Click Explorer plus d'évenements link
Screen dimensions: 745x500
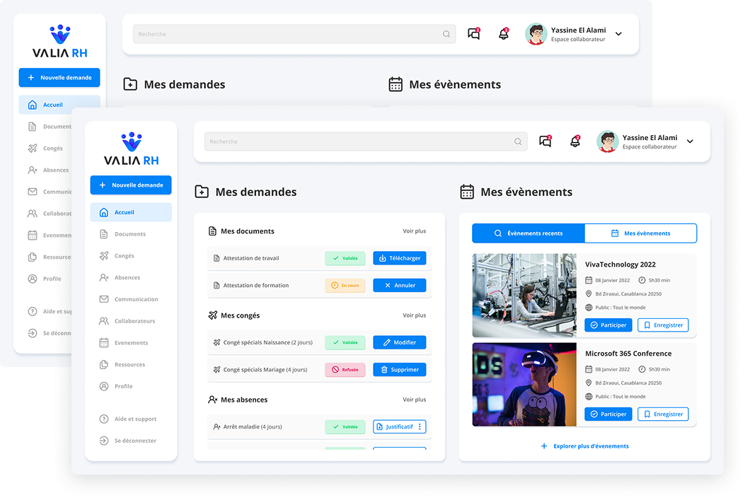(x=584, y=446)
